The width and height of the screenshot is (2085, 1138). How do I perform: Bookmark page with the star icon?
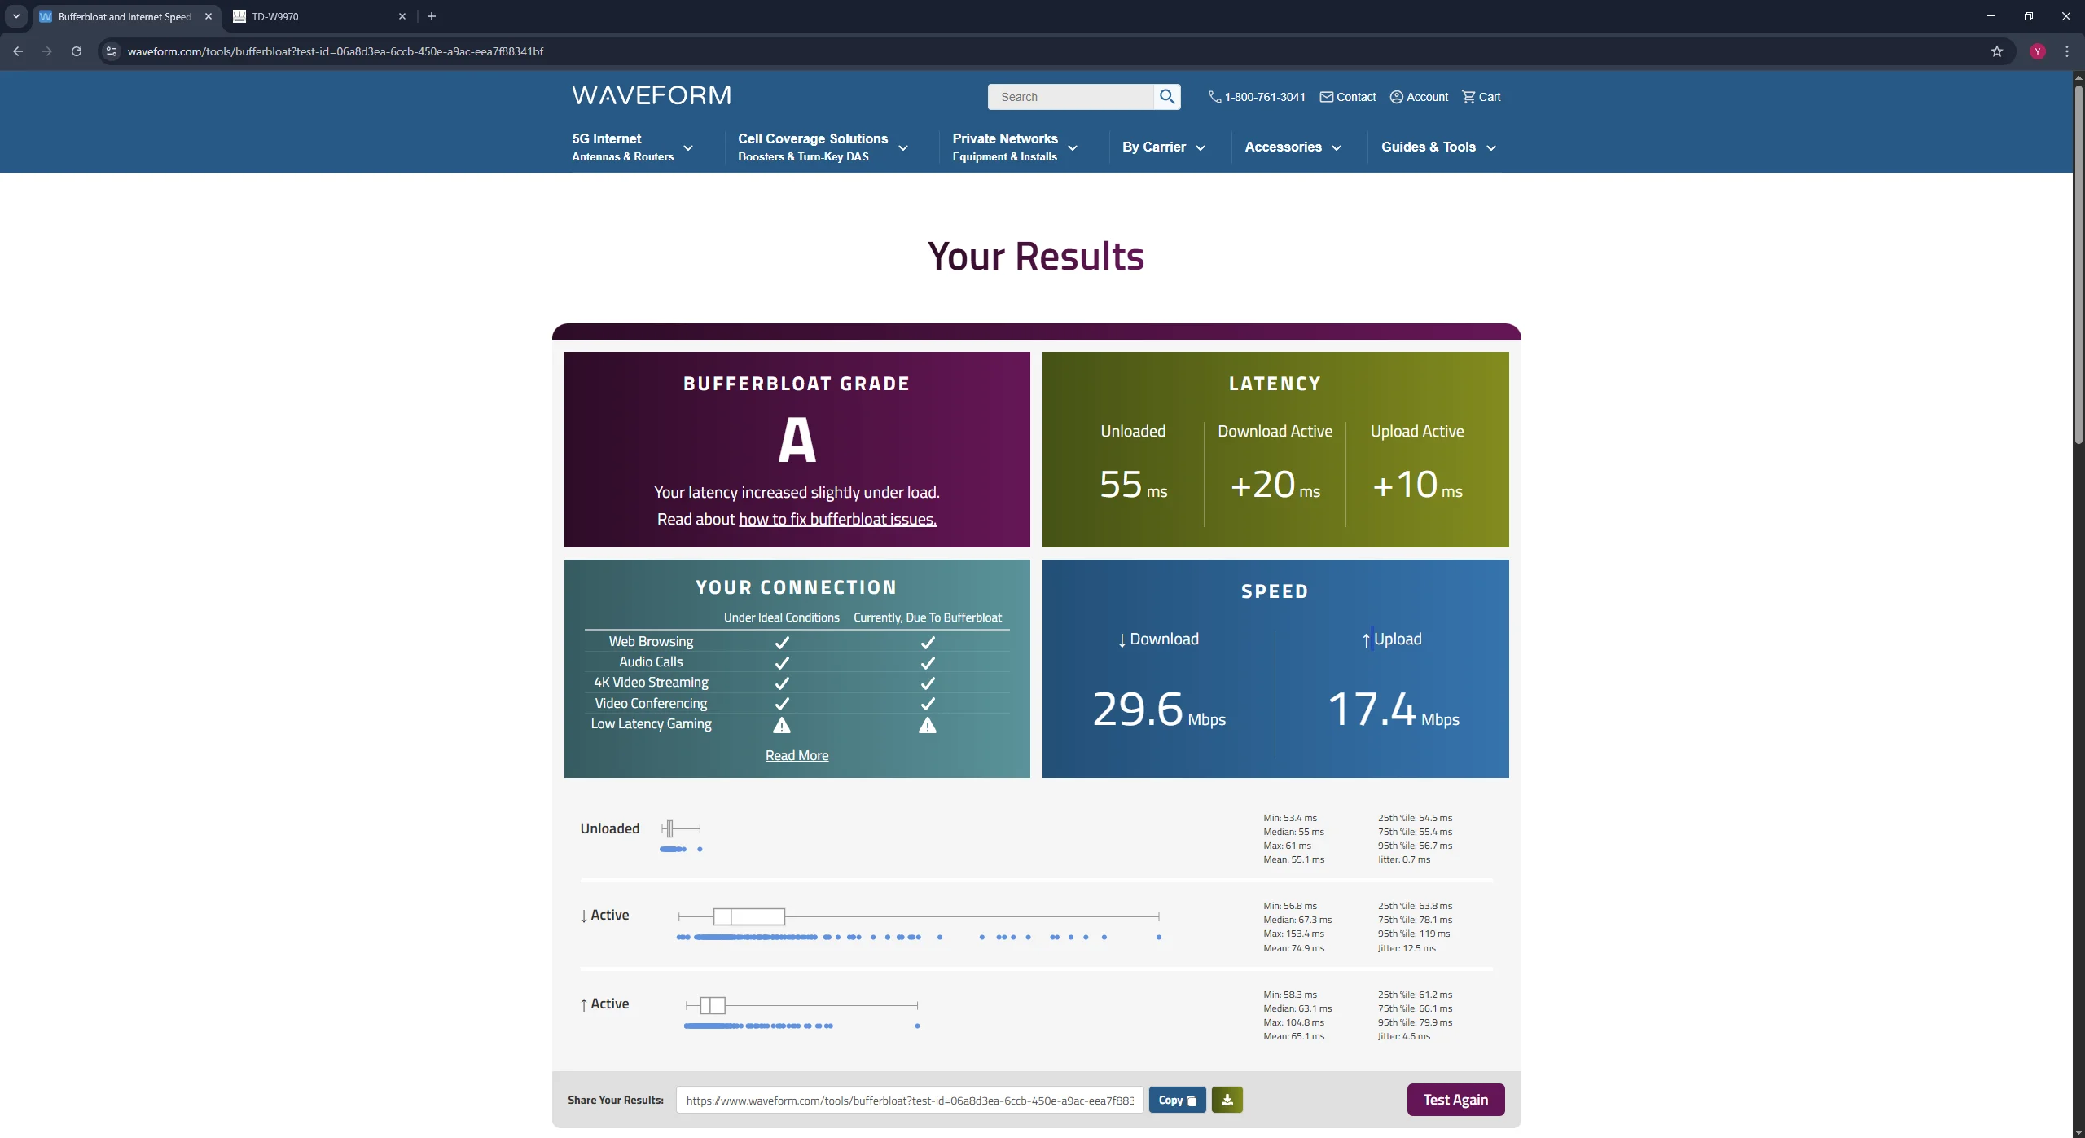(1996, 51)
